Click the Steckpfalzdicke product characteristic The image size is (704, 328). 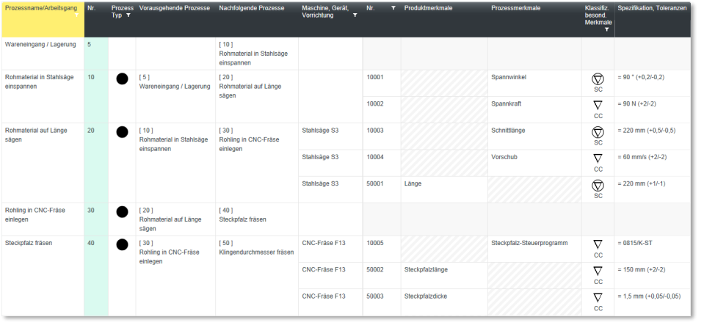coord(426,296)
